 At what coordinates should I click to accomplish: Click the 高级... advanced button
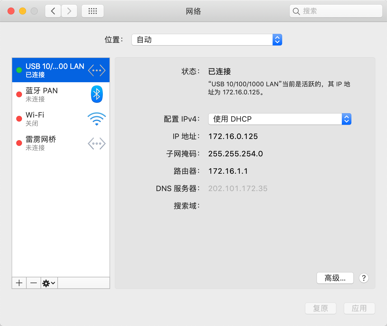(335, 278)
